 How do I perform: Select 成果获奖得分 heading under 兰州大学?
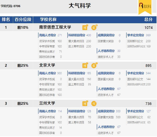[x=106, y=111]
